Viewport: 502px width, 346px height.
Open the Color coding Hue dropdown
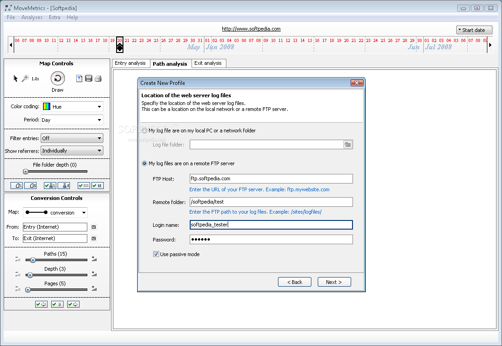tap(72, 107)
